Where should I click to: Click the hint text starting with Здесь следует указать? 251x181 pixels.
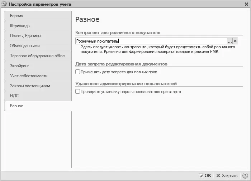coord(158,49)
